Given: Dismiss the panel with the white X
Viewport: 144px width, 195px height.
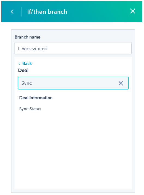Looking at the screenshot, I should pyautogui.click(x=133, y=11).
